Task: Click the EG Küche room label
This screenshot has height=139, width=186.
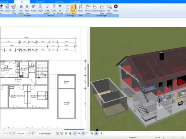Action: (8, 69)
